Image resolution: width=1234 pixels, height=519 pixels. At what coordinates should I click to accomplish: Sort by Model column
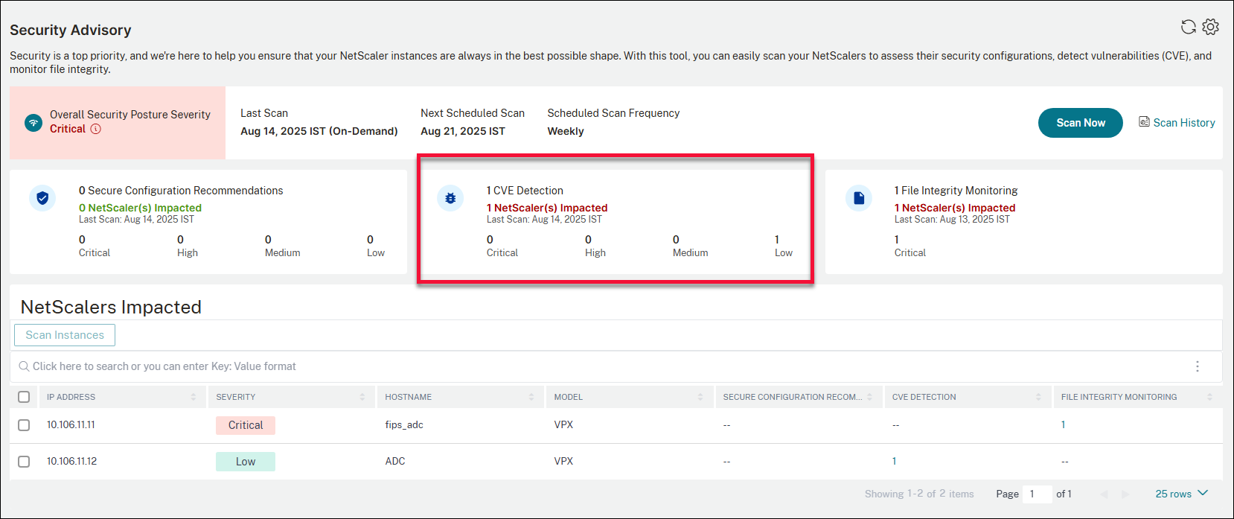(700, 397)
